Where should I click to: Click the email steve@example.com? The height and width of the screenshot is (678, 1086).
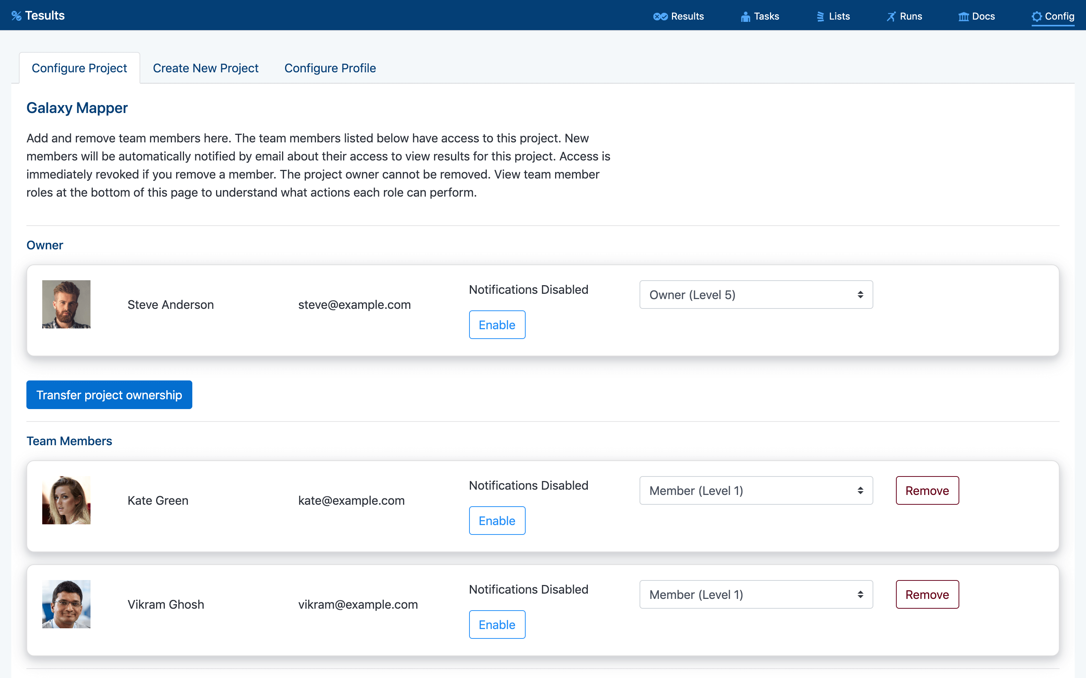(354, 304)
